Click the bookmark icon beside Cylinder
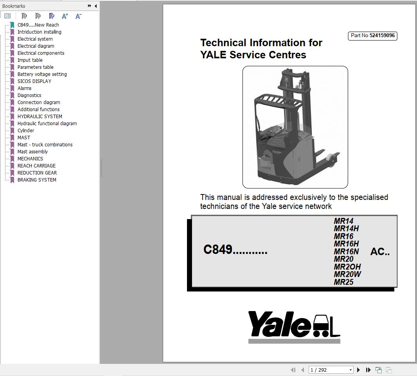Screen dimensions: 417x376 12,131
